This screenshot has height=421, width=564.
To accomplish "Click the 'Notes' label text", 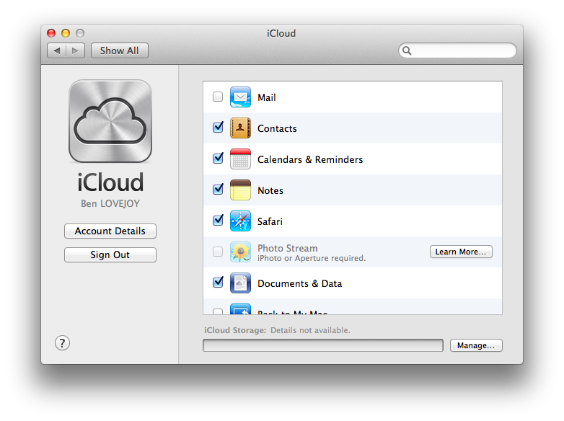I will 270,190.
